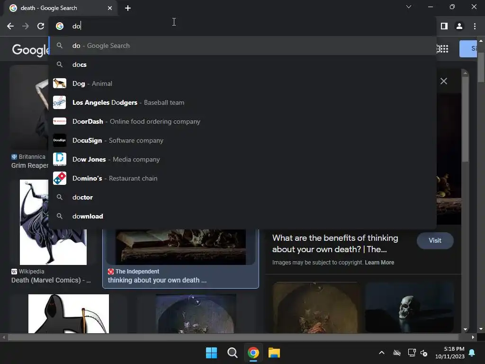Click the Chrome icon in the taskbar

pos(253,353)
